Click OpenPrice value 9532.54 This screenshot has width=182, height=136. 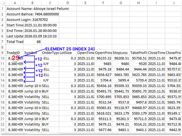(103, 102)
